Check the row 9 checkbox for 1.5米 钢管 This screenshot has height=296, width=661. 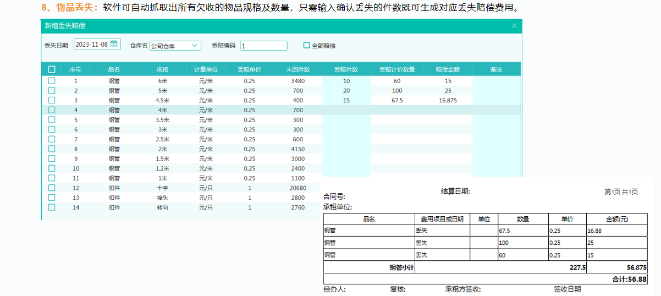tap(52, 158)
